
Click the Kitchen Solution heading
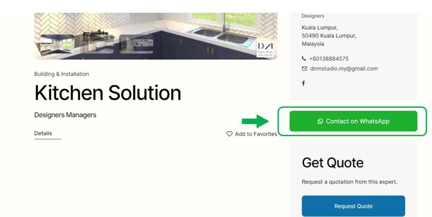tap(108, 93)
